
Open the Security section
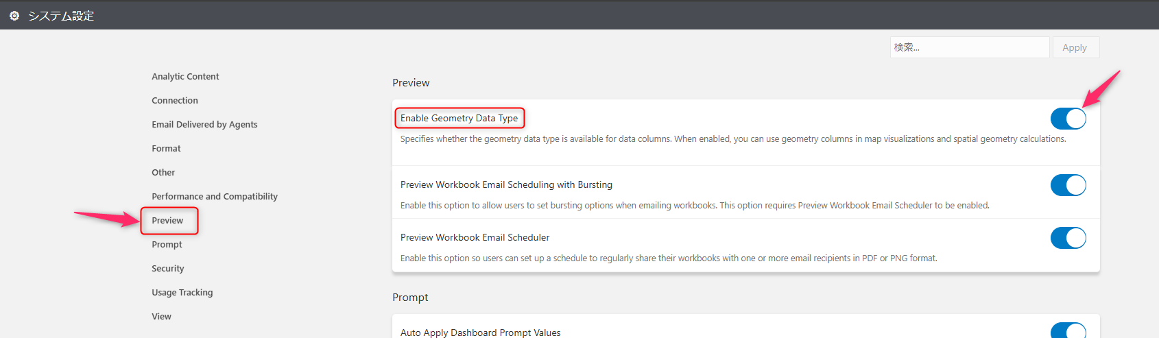pos(168,269)
